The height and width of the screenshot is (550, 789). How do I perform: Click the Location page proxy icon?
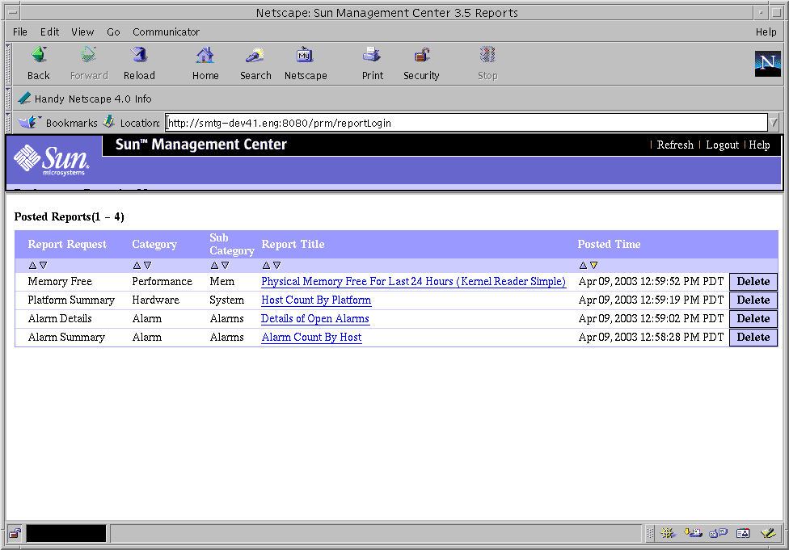(x=108, y=122)
